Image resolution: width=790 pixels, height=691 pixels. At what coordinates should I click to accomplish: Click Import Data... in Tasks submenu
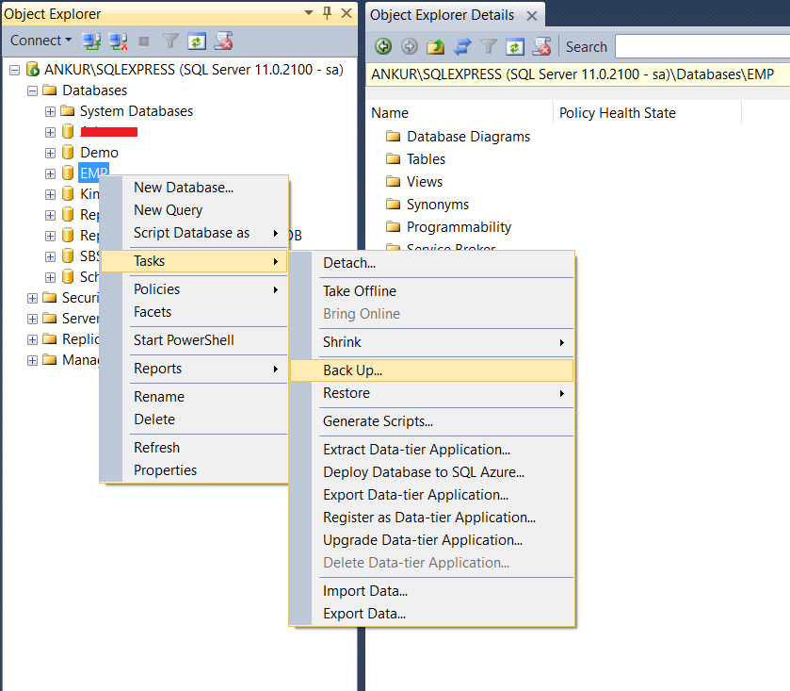432,591
